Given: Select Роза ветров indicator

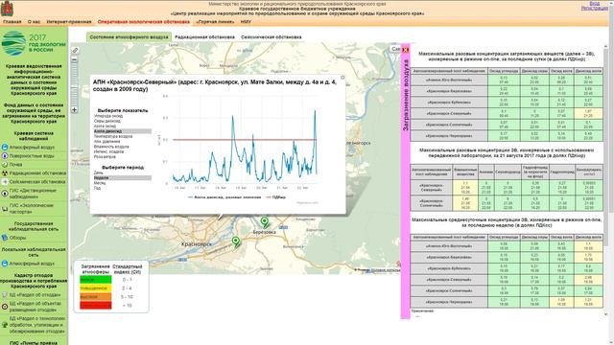Looking at the screenshot, I should tap(105, 157).
